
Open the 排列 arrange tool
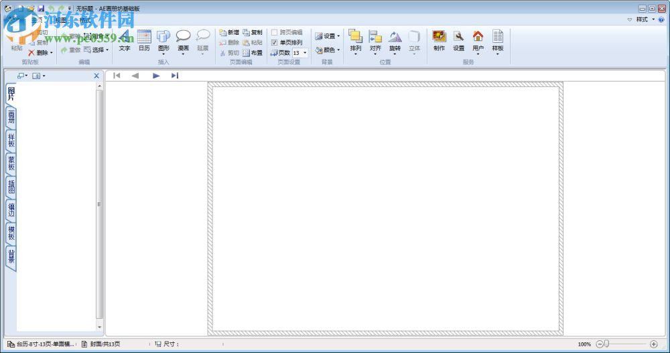[x=356, y=42]
